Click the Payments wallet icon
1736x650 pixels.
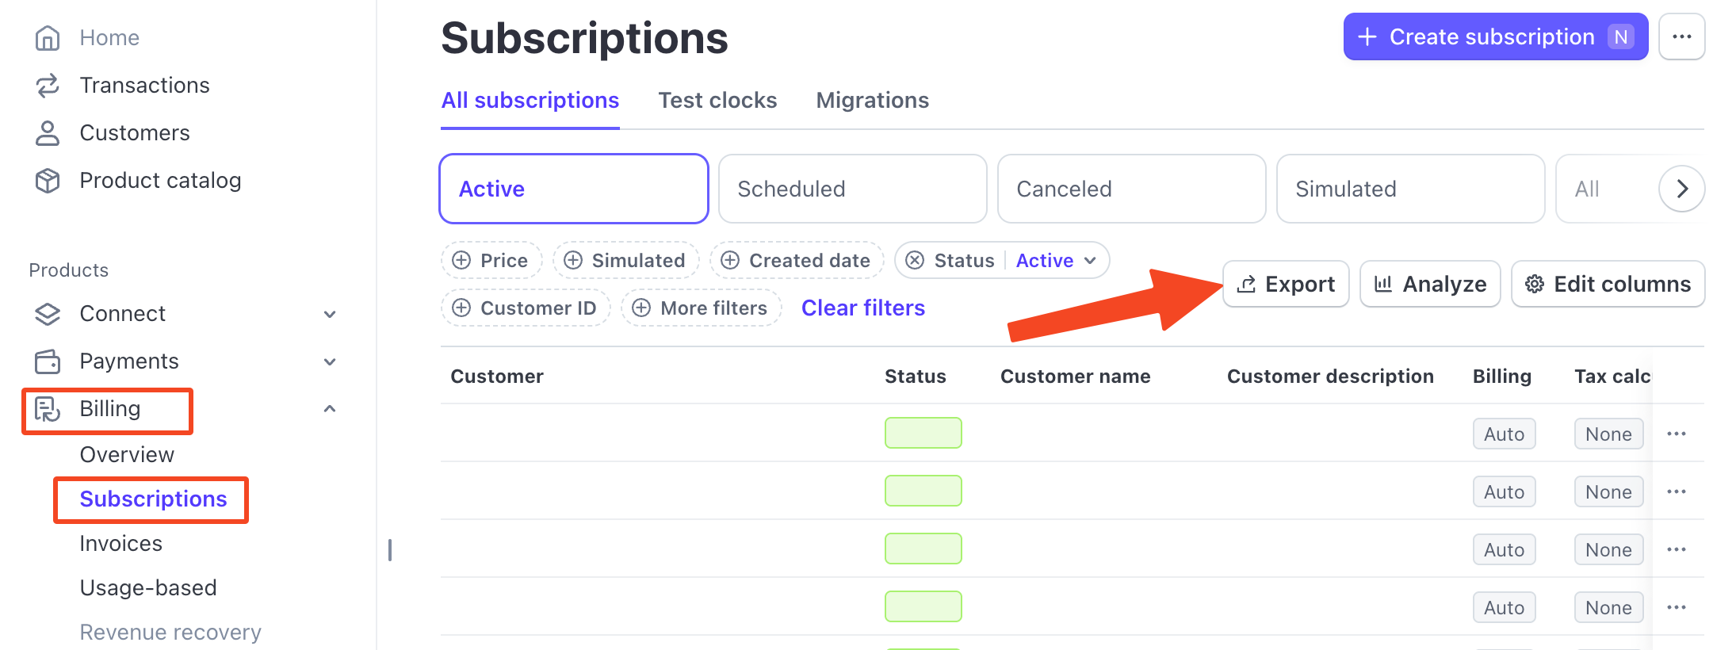[48, 361]
